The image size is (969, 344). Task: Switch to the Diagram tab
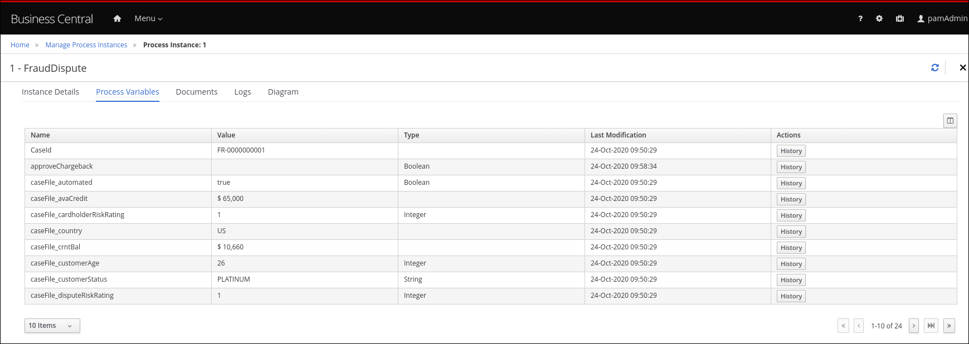click(283, 92)
